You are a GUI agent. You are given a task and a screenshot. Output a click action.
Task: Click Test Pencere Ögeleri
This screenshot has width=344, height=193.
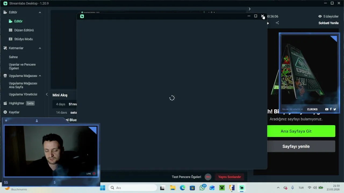point(187,177)
